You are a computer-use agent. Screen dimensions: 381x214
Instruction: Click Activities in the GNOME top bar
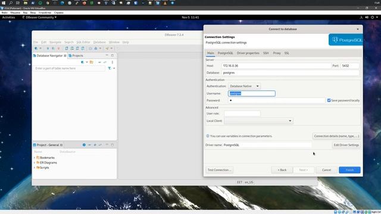coord(8,17)
